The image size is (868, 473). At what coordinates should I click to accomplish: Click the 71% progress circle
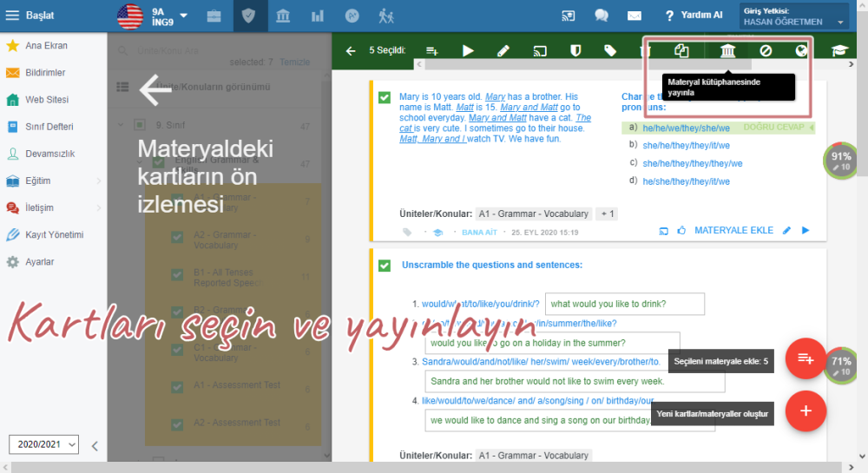pyautogui.click(x=841, y=366)
